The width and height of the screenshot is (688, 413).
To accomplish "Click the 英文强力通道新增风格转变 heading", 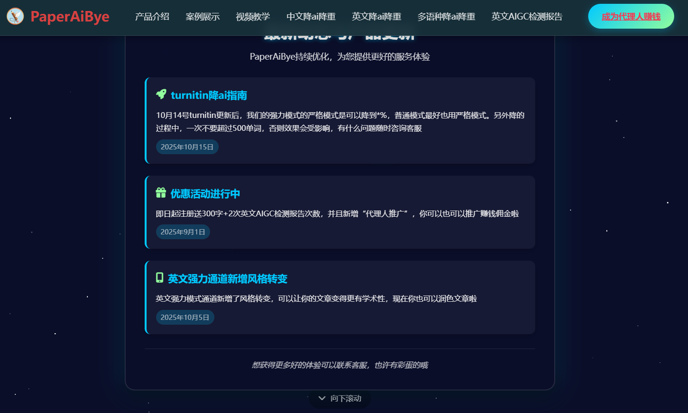I will click(227, 279).
